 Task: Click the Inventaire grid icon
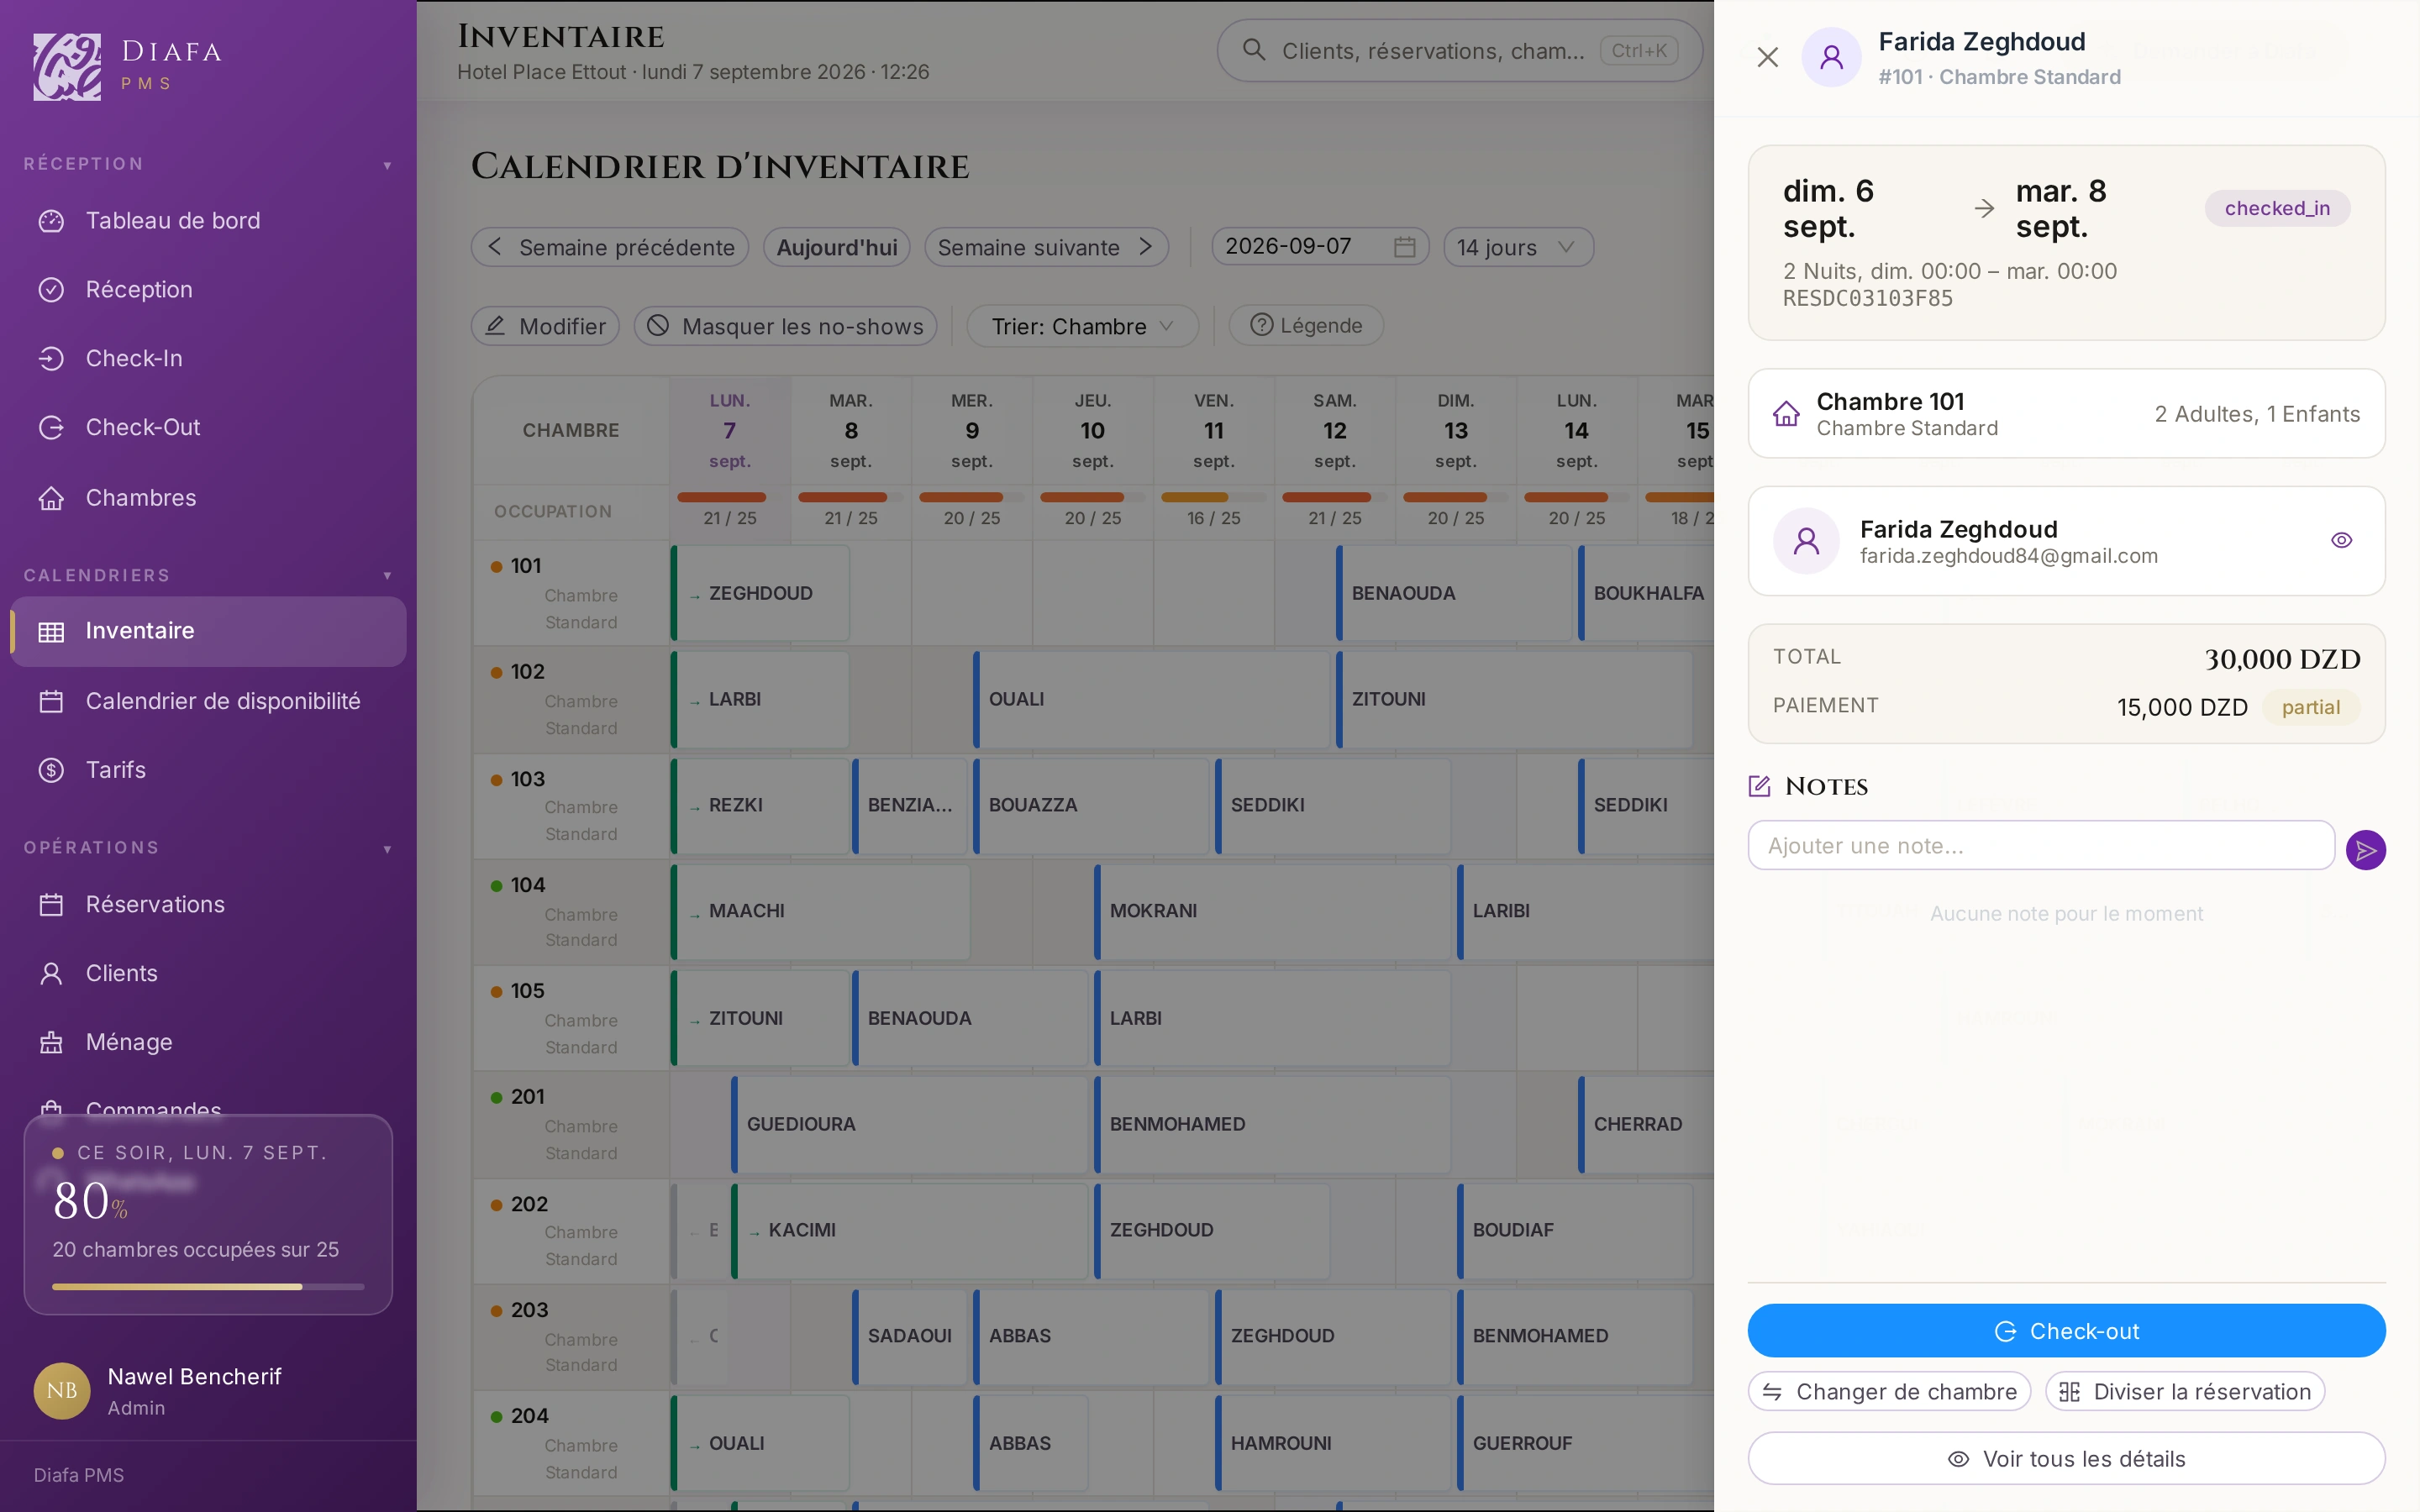(x=51, y=631)
